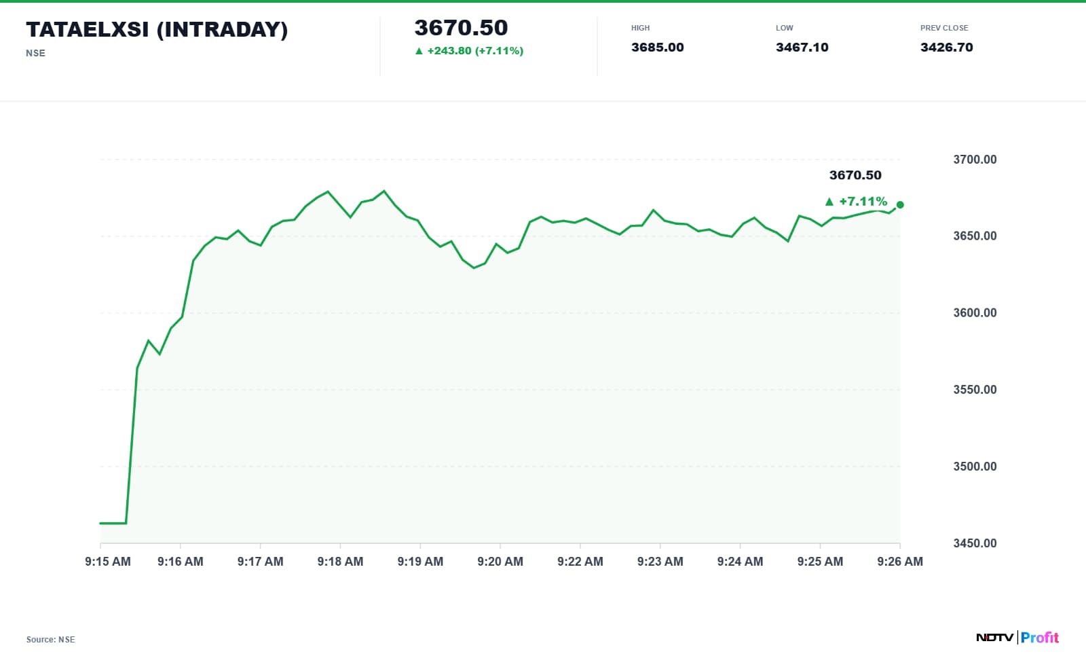
Task: Click the 3500.00 y-axis label
Action: point(975,467)
